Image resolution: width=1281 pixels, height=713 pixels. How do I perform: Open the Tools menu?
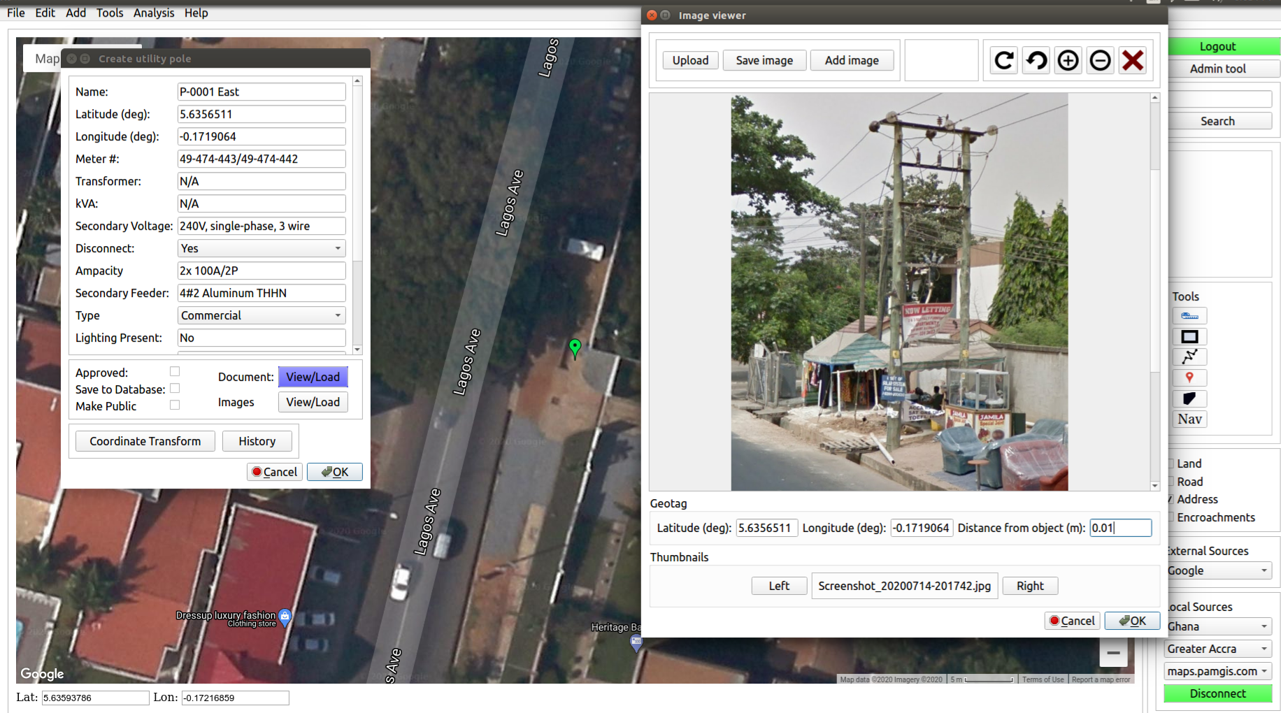point(110,13)
